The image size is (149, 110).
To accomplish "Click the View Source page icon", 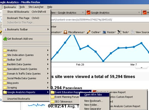I will point(133,32).
